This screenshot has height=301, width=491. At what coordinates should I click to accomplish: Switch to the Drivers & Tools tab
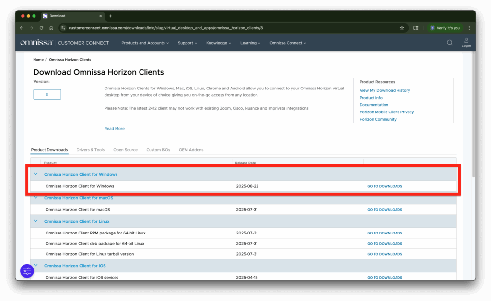[x=90, y=150]
